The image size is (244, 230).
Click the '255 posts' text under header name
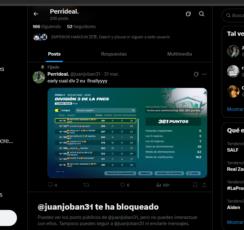coord(59,19)
